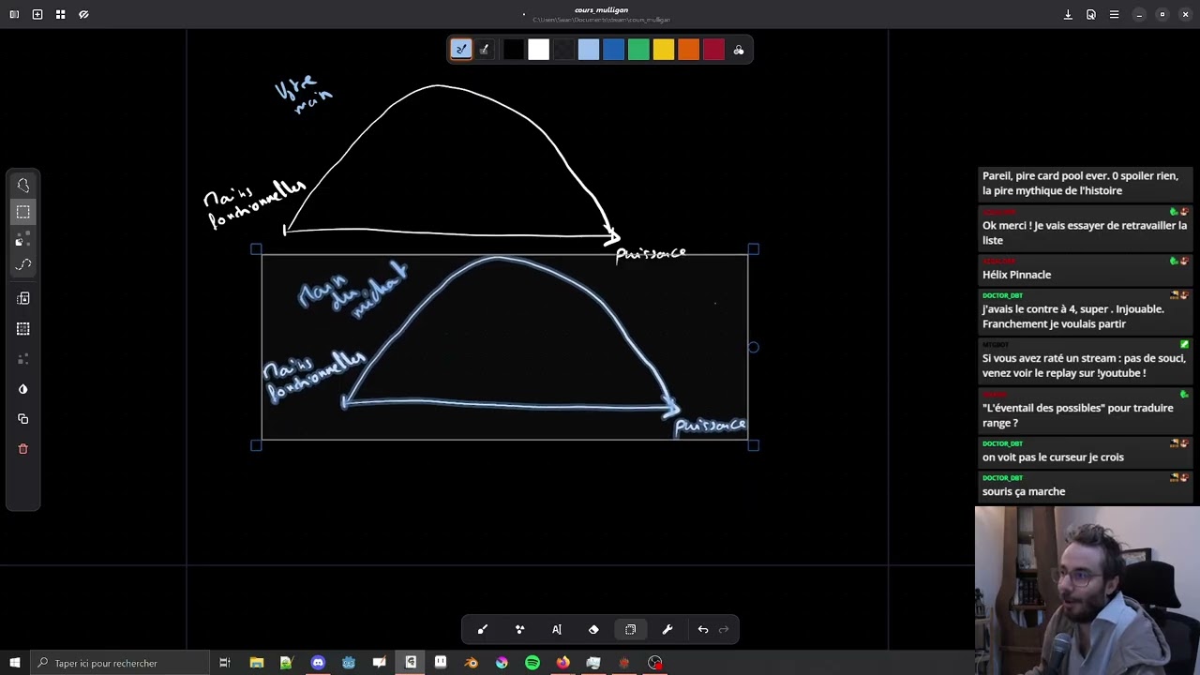Open Godot from the taskbar
The image size is (1200, 675).
coord(349,663)
